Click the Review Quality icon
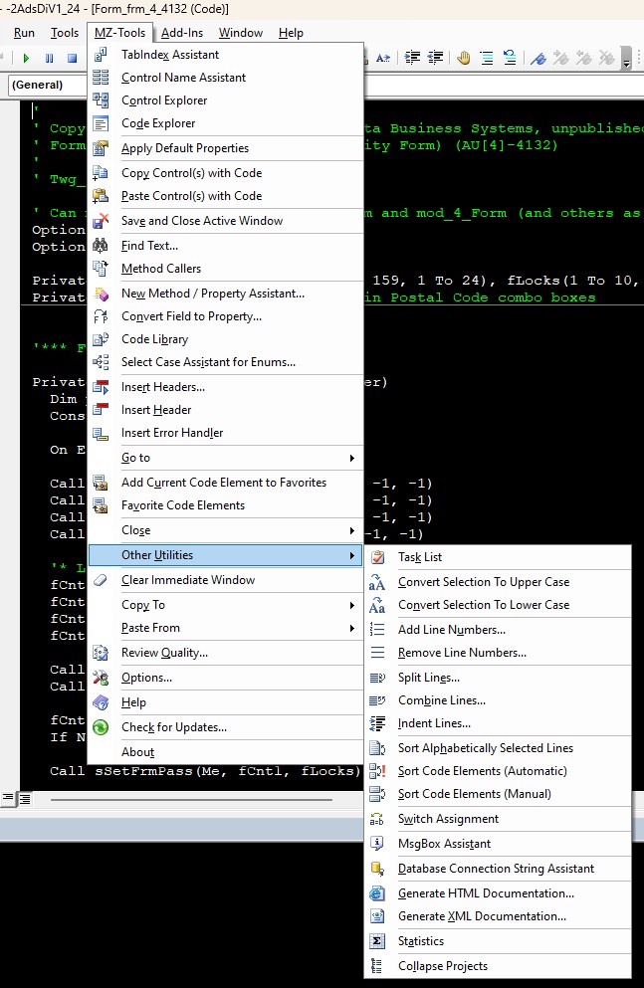 101,653
